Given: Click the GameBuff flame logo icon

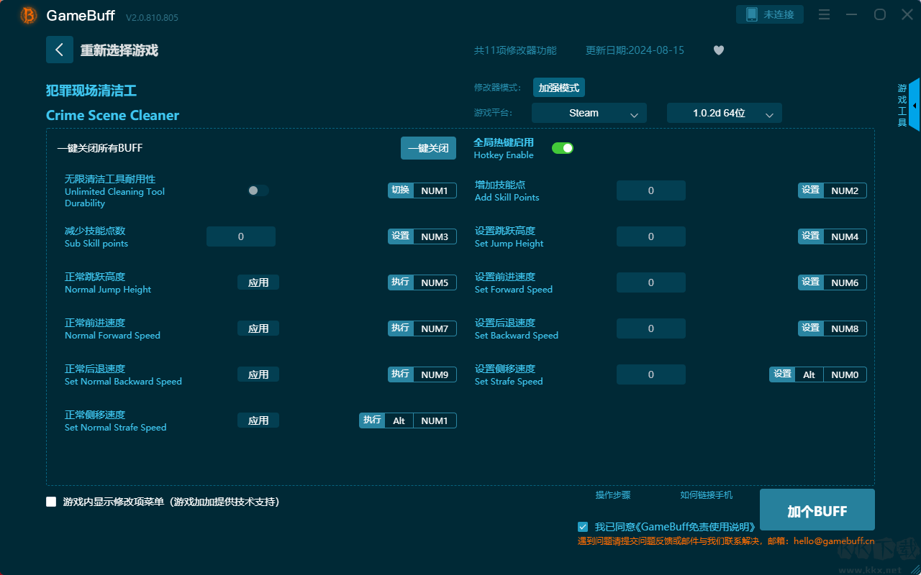Looking at the screenshot, I should click(x=29, y=15).
